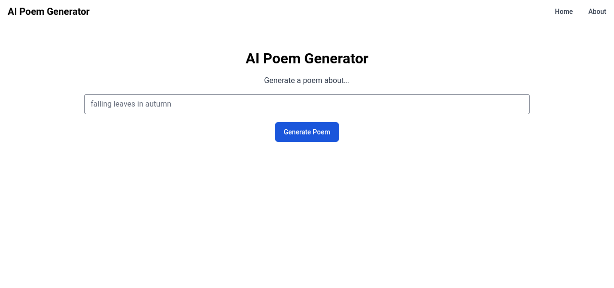
Task: Focus the poem topic input field
Action: [x=307, y=104]
